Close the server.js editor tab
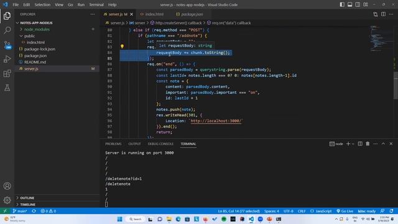This screenshot has height=224, width=398. (131, 14)
